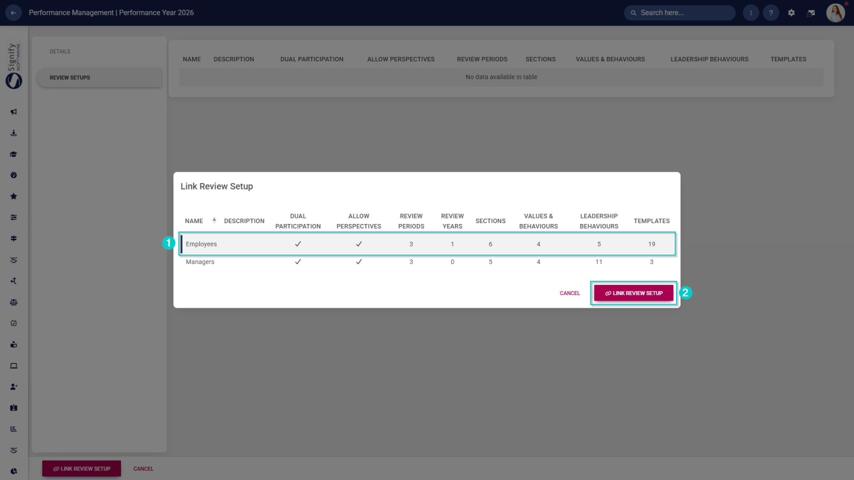Open the horizontal sliders sidebar icon
The image size is (854, 480).
(x=14, y=217)
